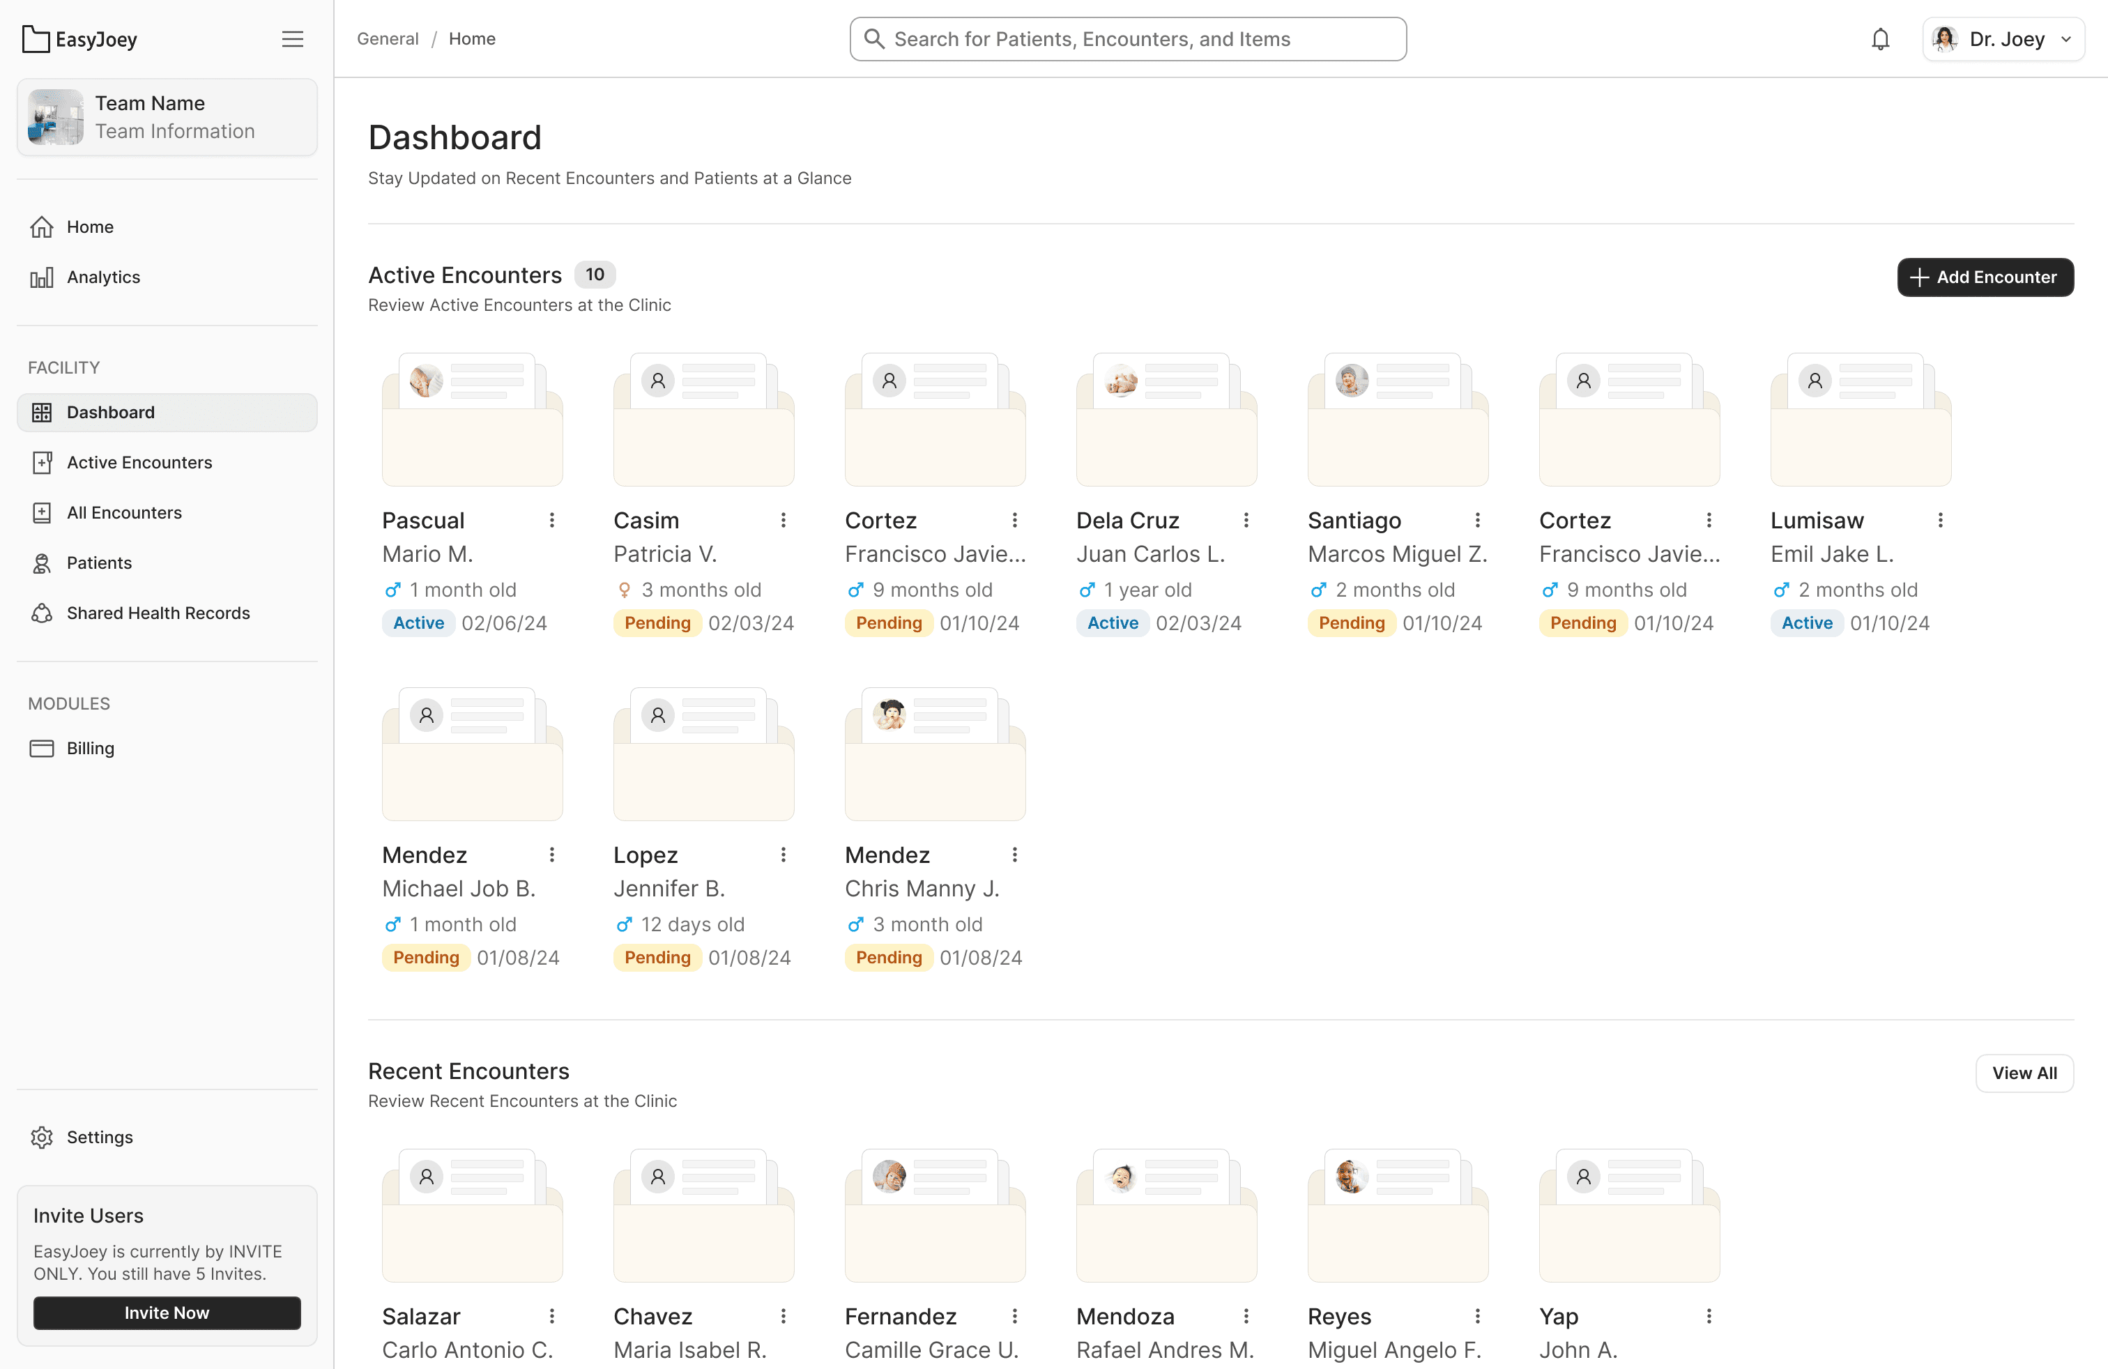Select Home in the sidebar navigation
Image resolution: width=2108 pixels, height=1369 pixels.
[89, 227]
